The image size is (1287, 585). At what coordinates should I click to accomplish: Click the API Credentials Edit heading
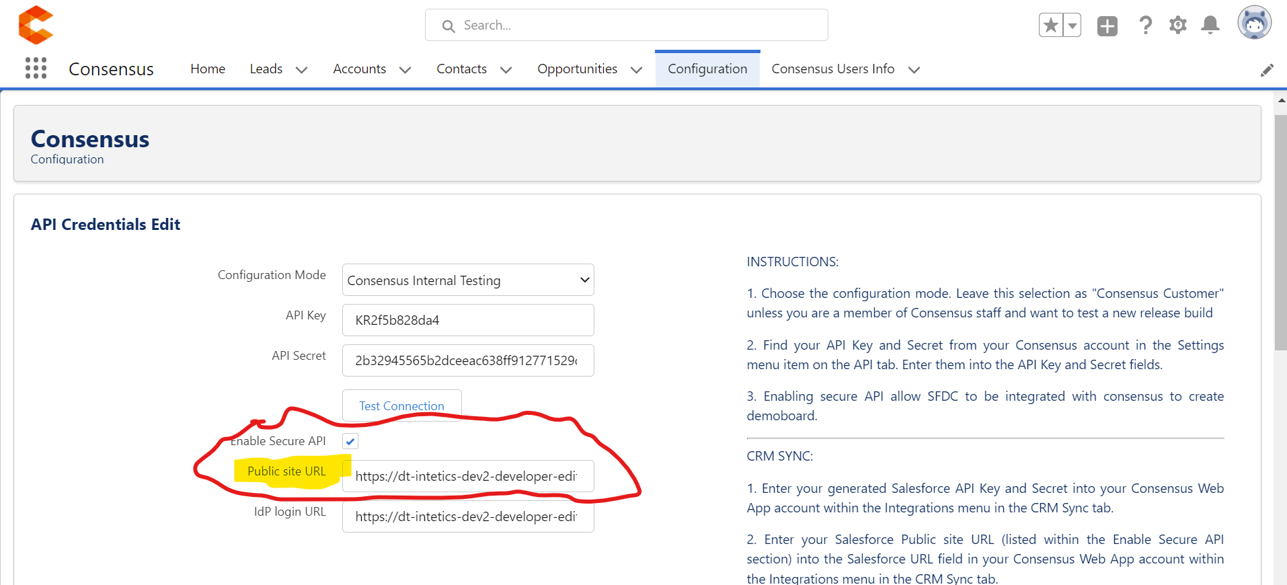106,225
